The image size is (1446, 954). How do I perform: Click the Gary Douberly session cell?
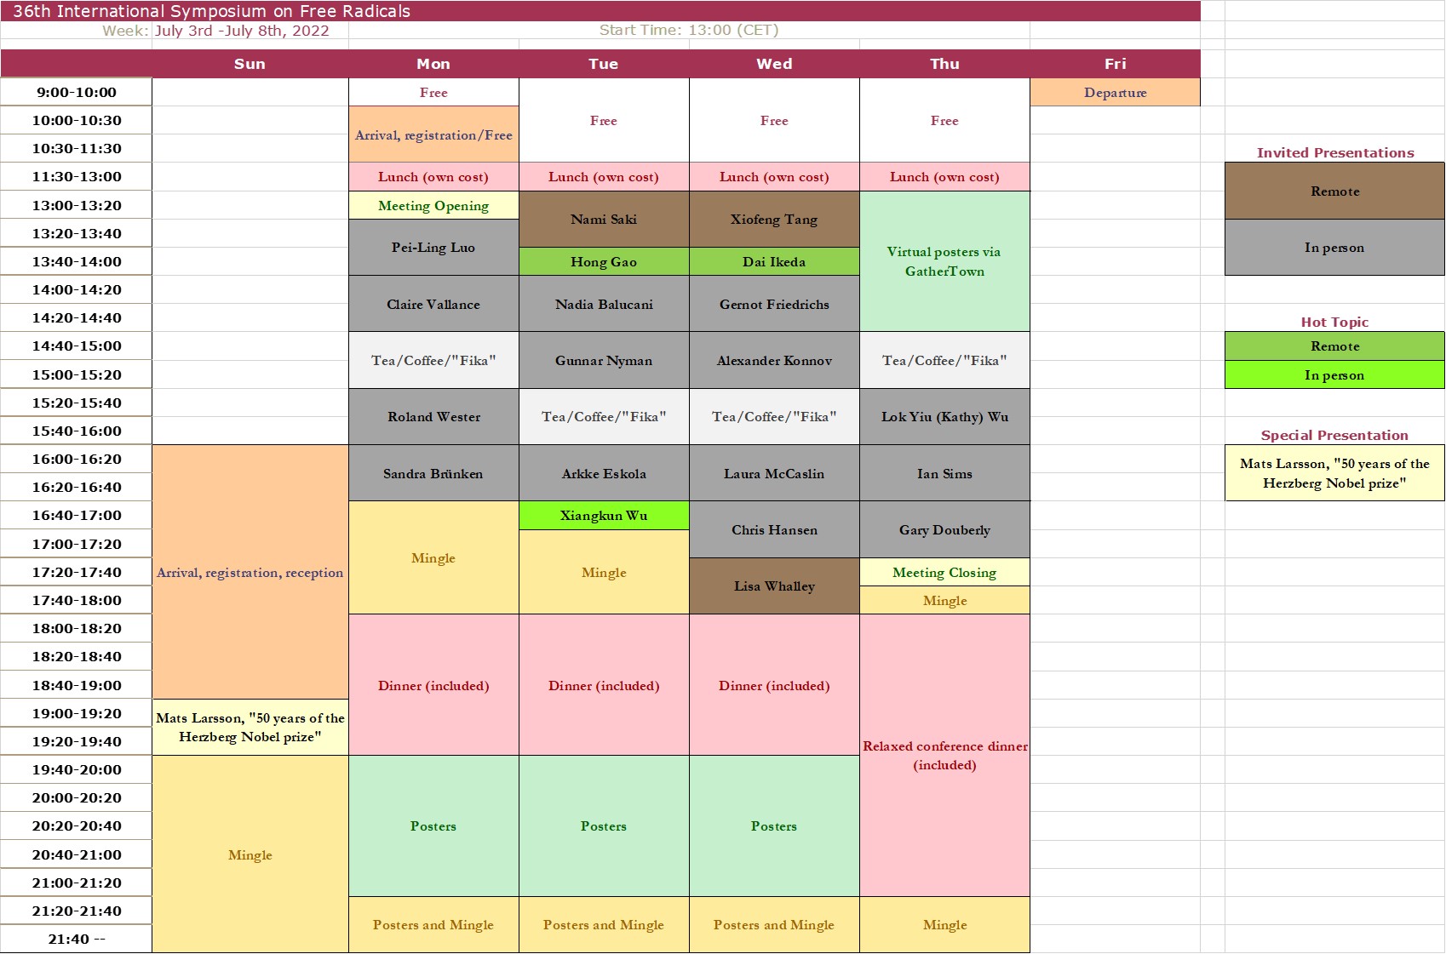(944, 529)
